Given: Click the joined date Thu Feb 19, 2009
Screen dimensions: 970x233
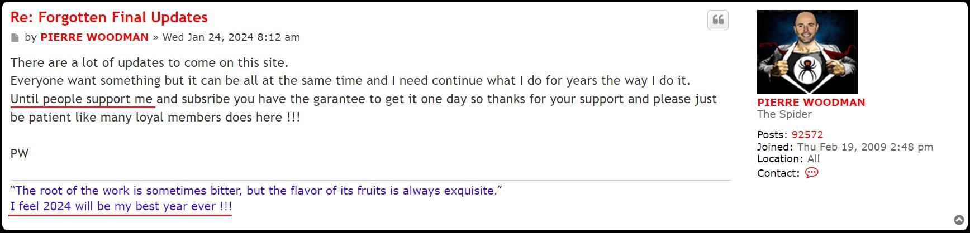Looking at the screenshot, I should [865, 147].
